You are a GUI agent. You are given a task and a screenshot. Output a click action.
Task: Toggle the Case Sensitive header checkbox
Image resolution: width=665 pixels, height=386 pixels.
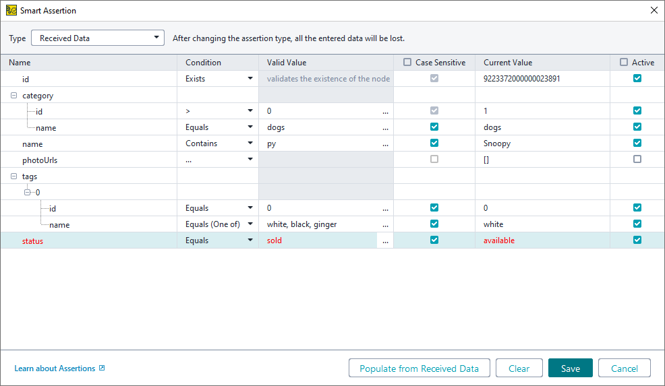point(407,62)
